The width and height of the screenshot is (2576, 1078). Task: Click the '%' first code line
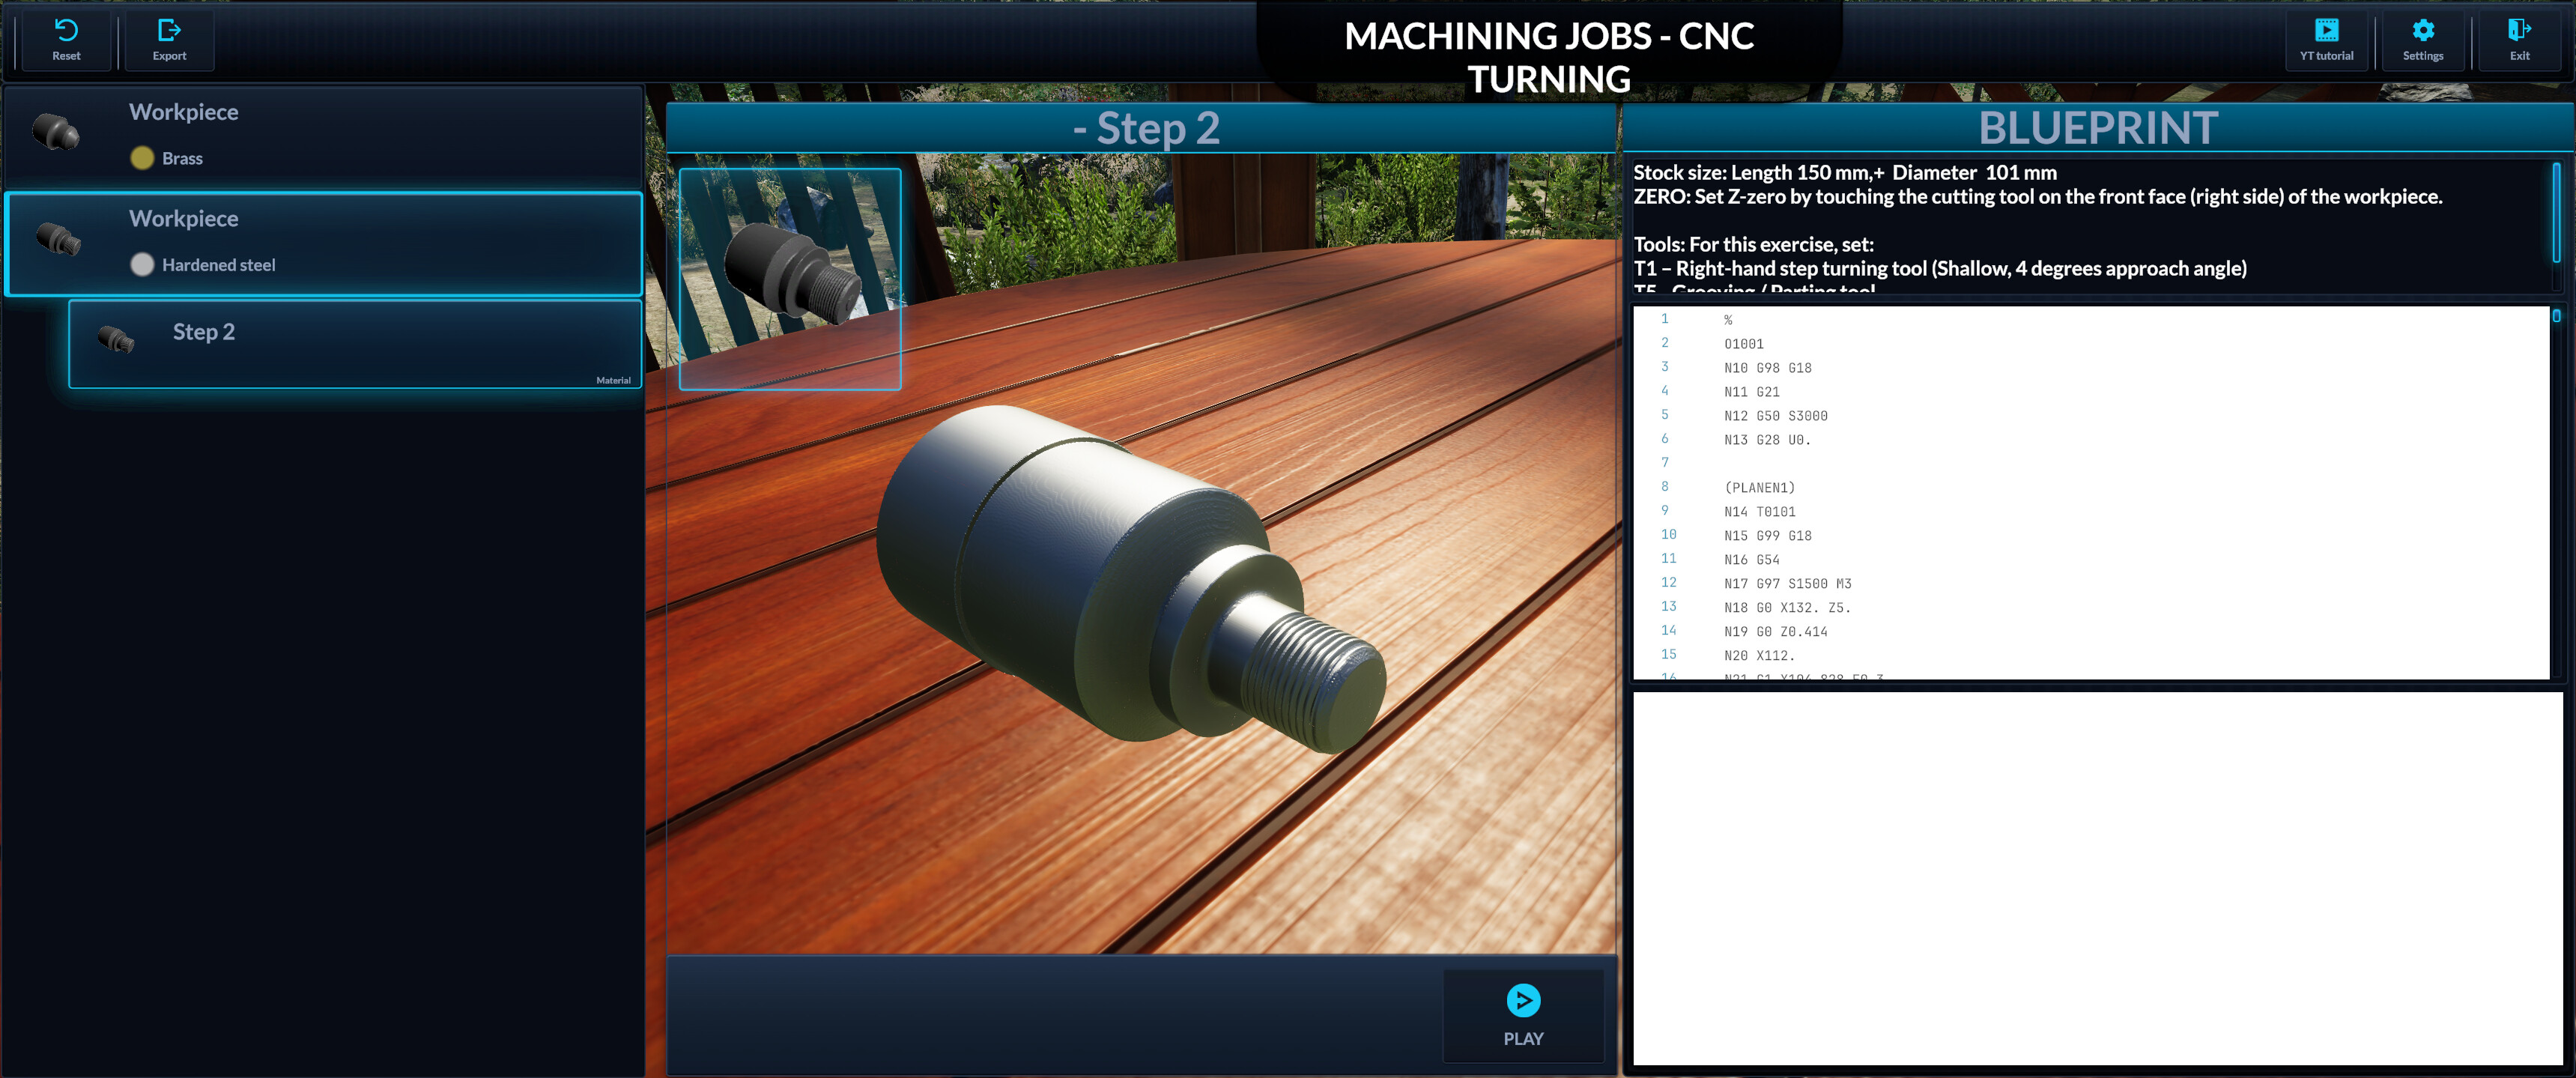click(x=1728, y=320)
